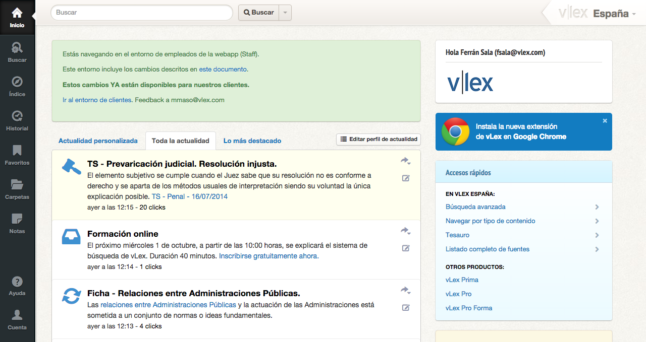Viewport: 646px width, 342px height.
Task: Open the Buscar button dropdown arrow
Action: 286,13
